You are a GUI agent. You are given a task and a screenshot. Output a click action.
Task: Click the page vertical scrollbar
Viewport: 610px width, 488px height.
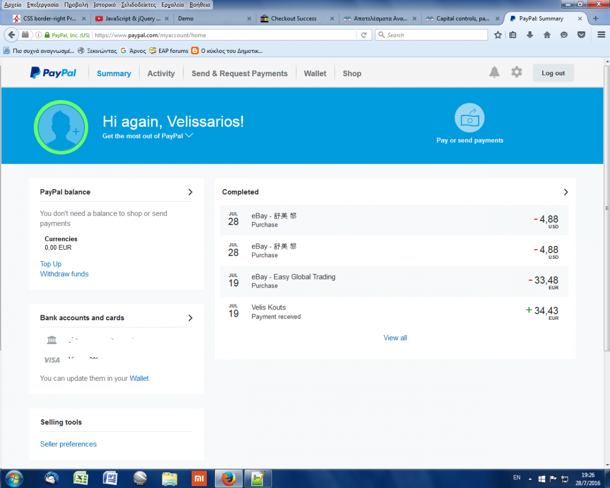click(x=606, y=208)
